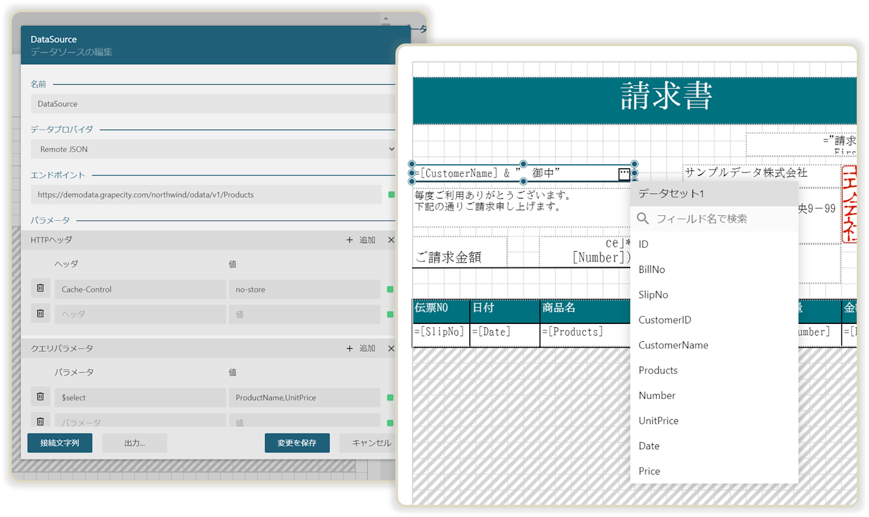Click the データセット1 header in field popup
The height and width of the screenshot is (517, 869).
click(714, 194)
